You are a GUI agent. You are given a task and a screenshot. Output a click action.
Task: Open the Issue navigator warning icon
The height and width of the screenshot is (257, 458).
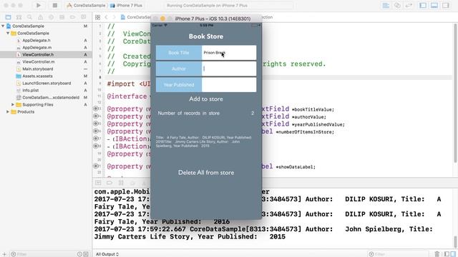pyautogui.click(x=40, y=17)
